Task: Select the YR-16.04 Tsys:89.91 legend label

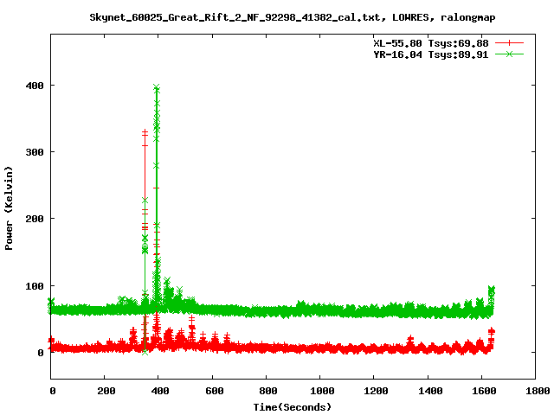Action: 431,54
